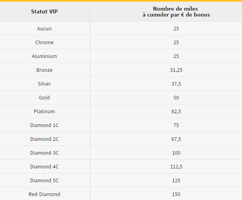Click the 31,25 miles value
242x200 pixels.
pyautogui.click(x=176, y=70)
